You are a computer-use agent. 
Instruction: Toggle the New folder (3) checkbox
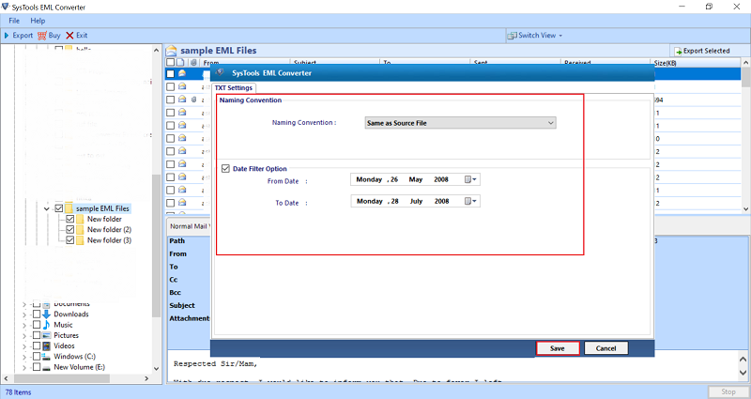click(69, 240)
